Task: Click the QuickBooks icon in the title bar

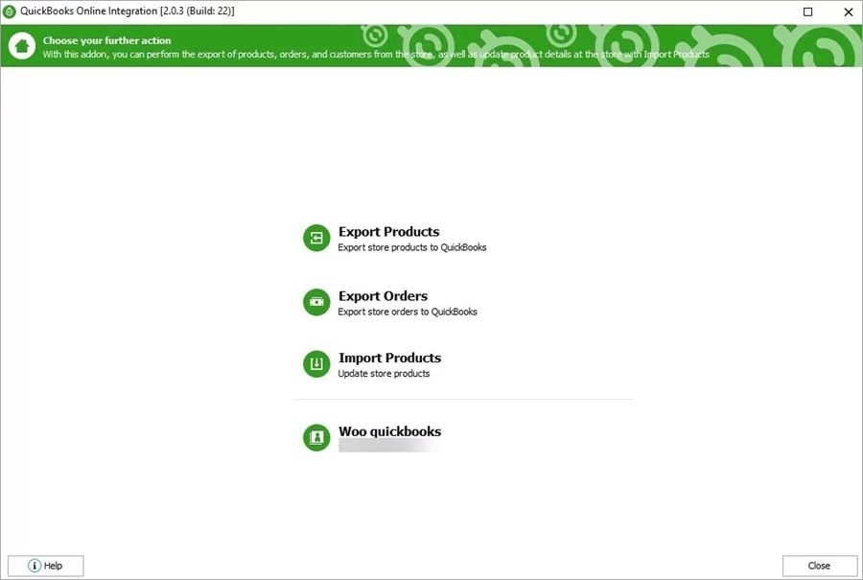Action: (11, 11)
